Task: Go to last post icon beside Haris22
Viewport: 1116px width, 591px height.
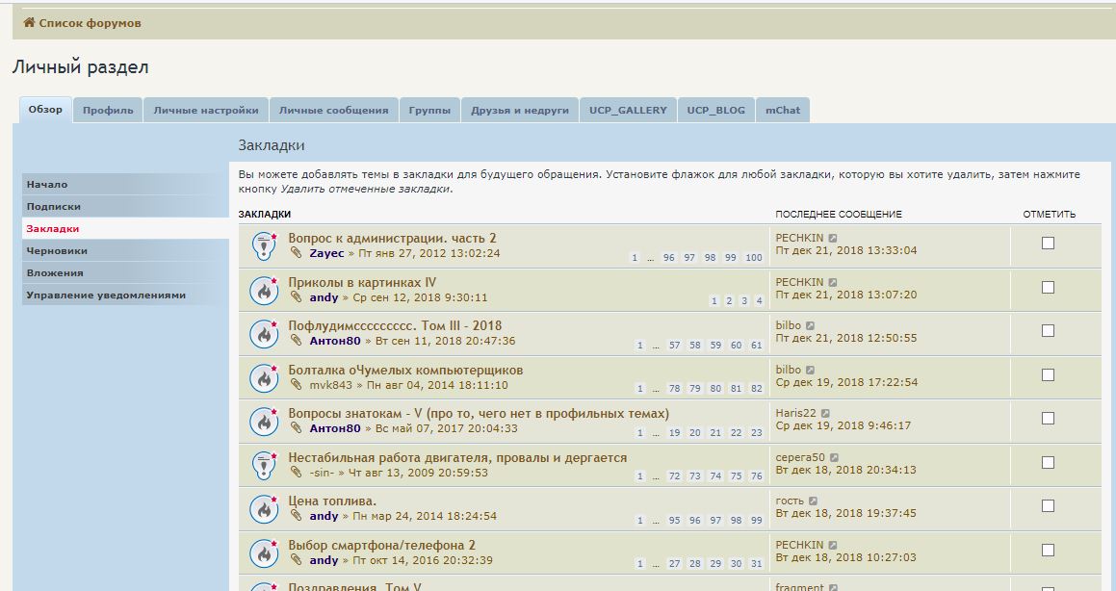Action: (824, 414)
